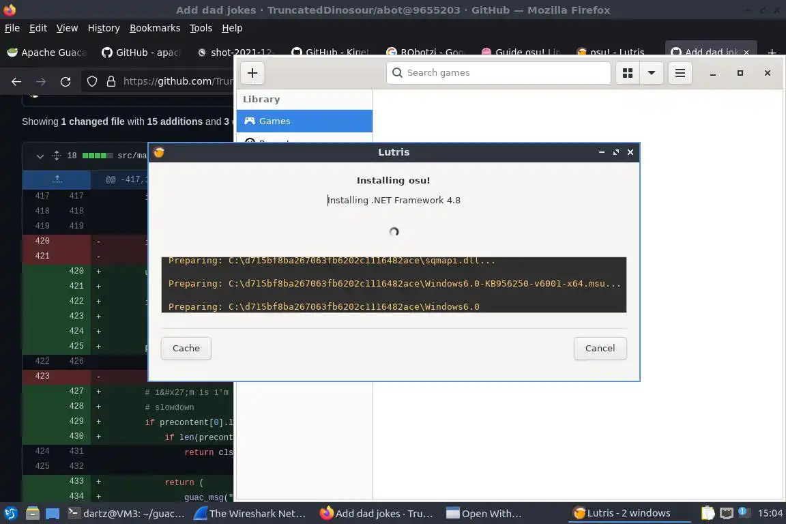Open the Lutris hamburger menu
The height and width of the screenshot is (524, 786).
[x=680, y=73]
